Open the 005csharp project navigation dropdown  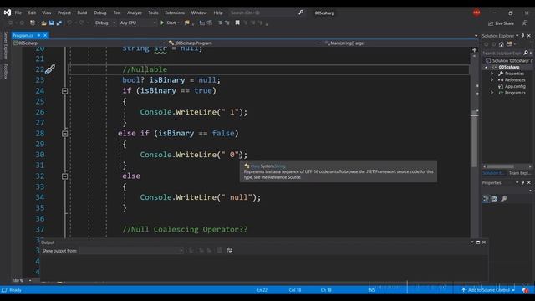point(89,43)
